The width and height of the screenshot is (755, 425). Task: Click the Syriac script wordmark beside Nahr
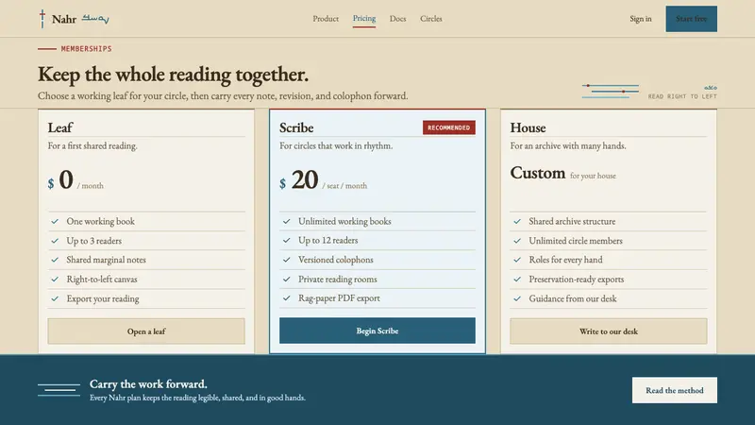[95, 19]
